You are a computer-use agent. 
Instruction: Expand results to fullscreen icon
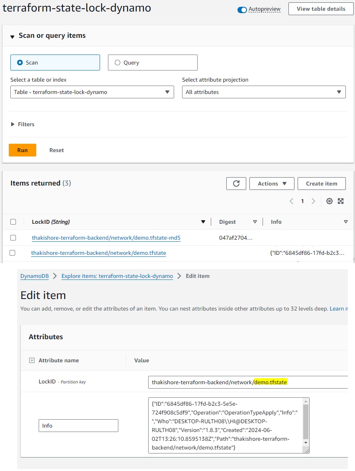341,201
